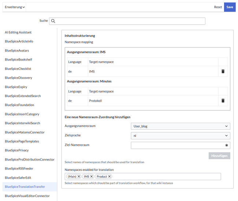Open the Zielsprache language dropdown
Screen dimensions: 238x201
point(180,136)
